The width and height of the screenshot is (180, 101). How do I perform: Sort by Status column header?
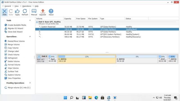[137, 19]
